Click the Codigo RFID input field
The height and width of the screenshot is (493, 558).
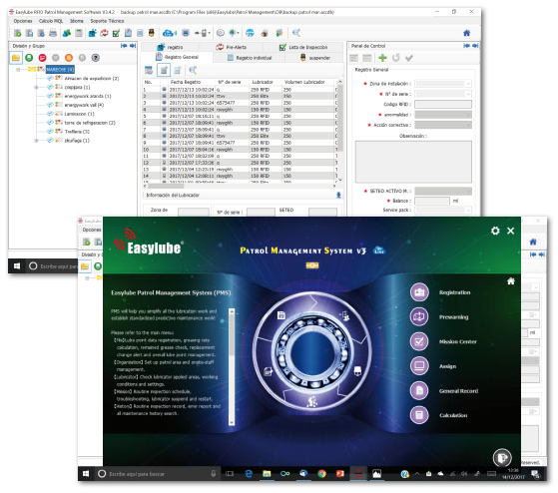[x=443, y=104]
